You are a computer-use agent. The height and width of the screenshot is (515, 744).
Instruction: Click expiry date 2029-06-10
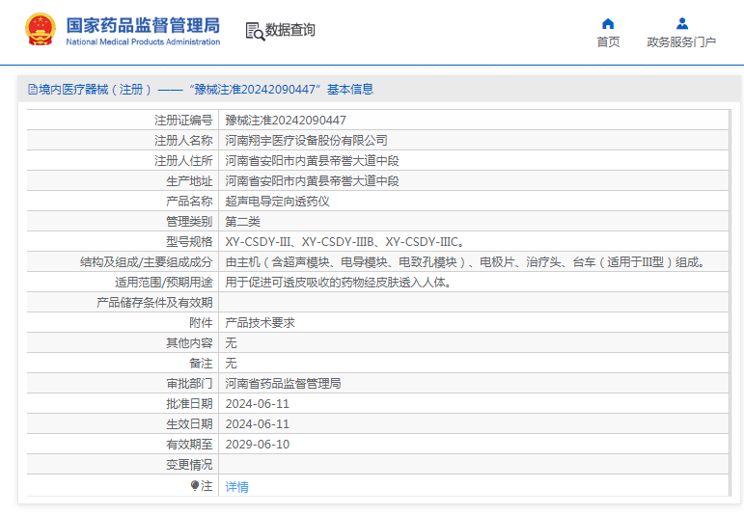(258, 445)
